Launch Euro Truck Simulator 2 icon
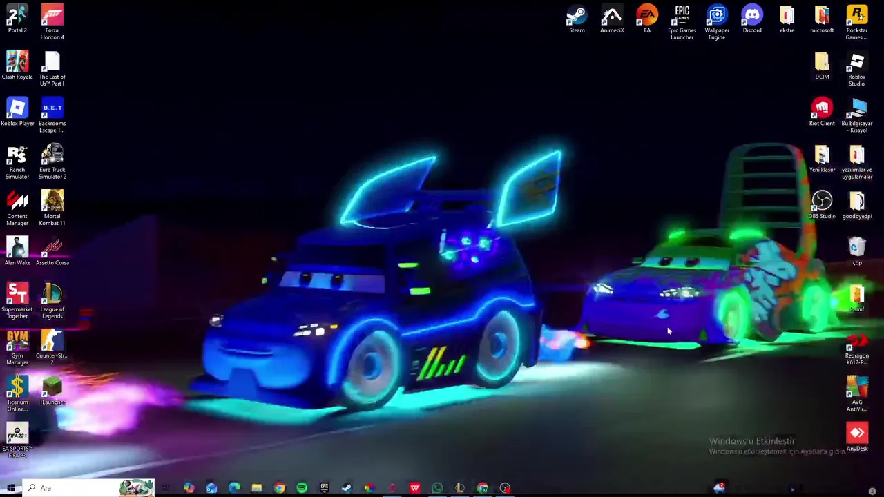 (52, 162)
